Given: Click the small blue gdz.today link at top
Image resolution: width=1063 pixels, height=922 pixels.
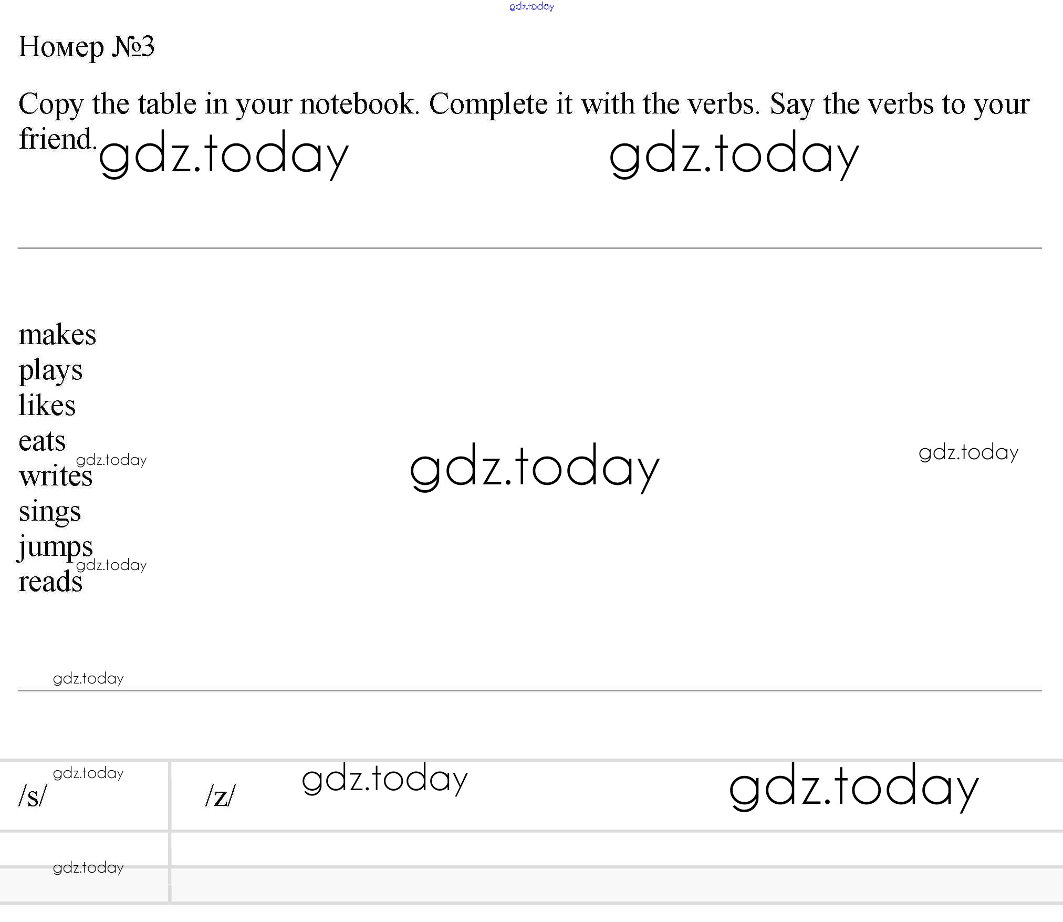Looking at the screenshot, I should point(531,6).
